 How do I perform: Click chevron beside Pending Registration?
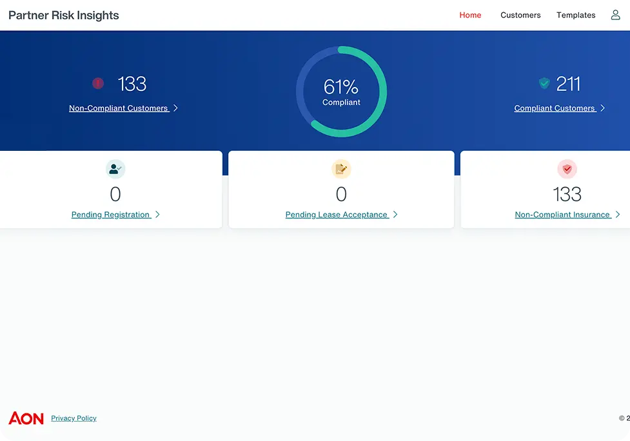point(157,215)
